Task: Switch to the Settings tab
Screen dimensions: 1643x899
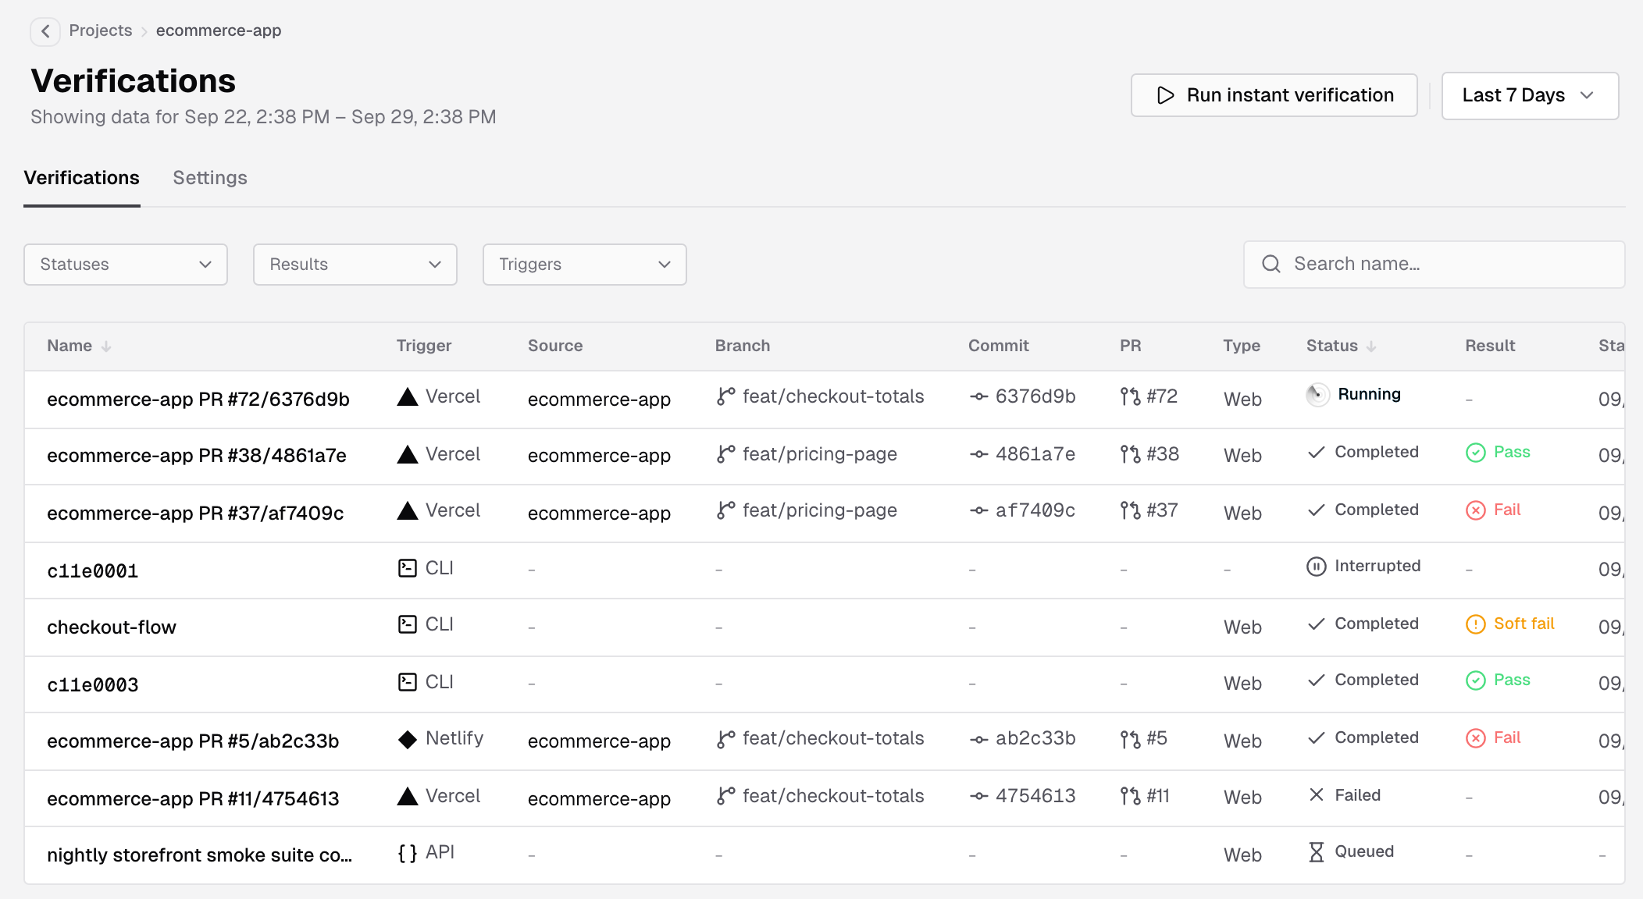Action: point(210,178)
